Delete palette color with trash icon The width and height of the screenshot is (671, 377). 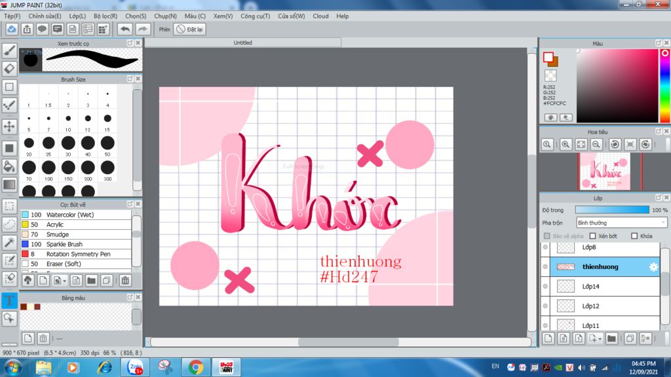[x=43, y=338]
